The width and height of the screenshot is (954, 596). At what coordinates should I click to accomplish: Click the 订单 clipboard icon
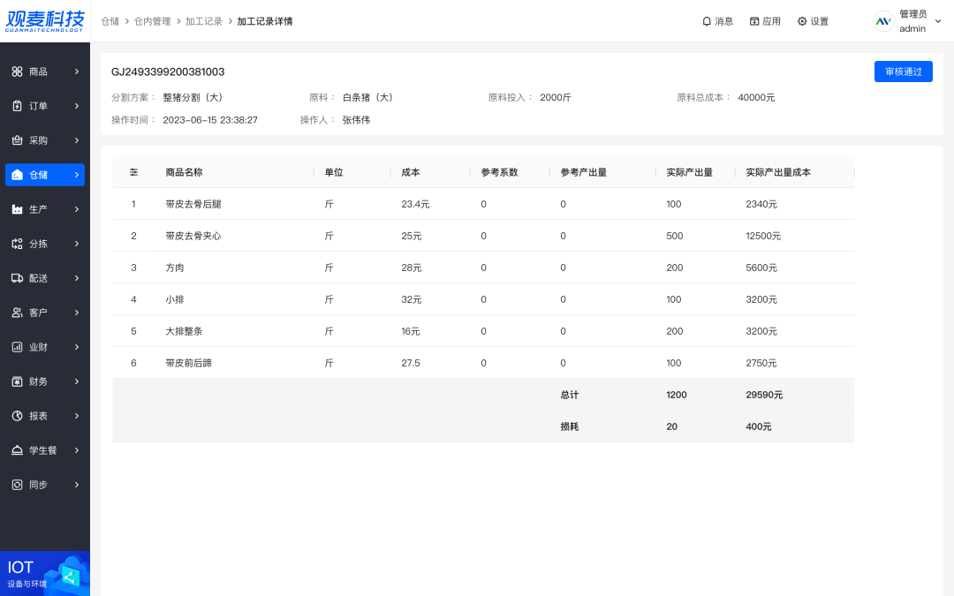17,106
